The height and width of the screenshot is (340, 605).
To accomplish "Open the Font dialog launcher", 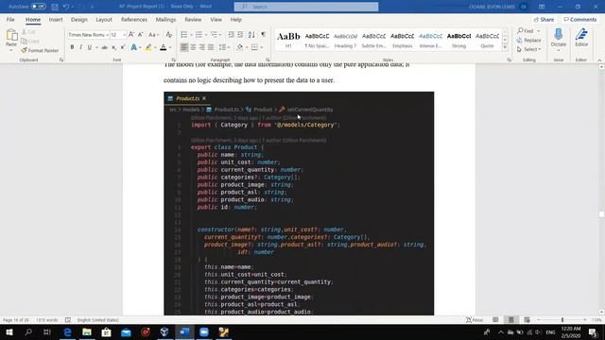I will click(173, 60).
